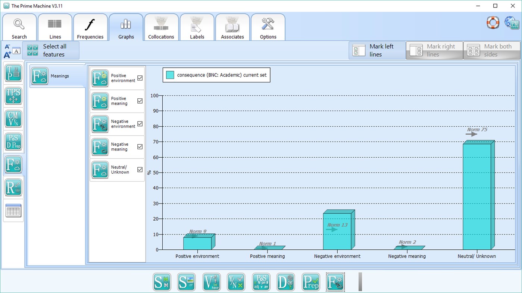This screenshot has height=293, width=522.
Task: Open the Collocations tab
Action: 161,27
